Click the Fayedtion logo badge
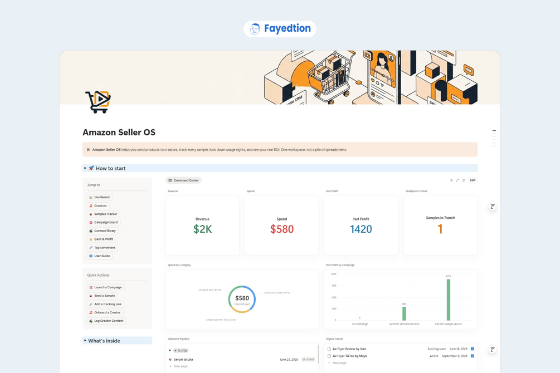Image resolution: width=560 pixels, height=373 pixels. [280, 28]
